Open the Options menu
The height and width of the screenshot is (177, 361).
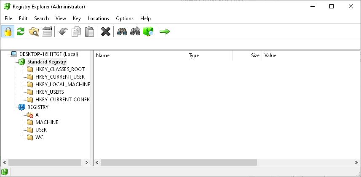(x=125, y=18)
